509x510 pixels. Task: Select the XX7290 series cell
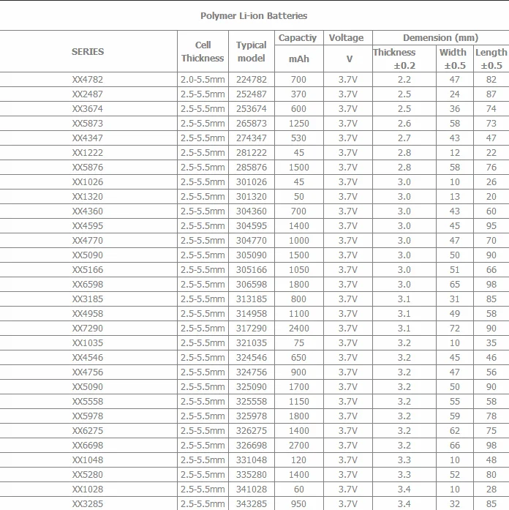click(88, 329)
